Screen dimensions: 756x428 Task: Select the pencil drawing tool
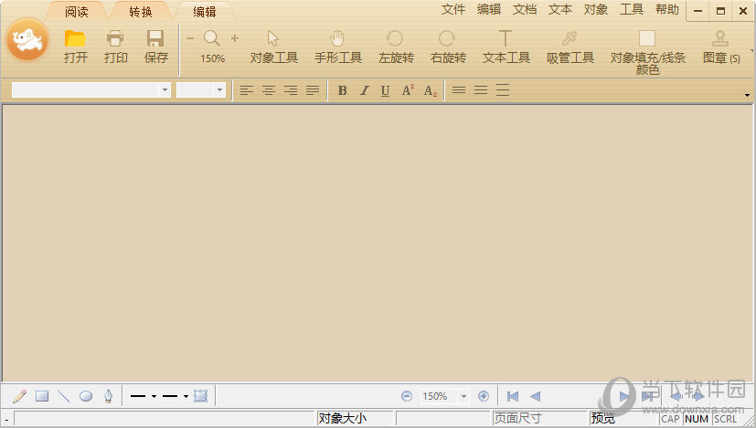click(x=20, y=396)
